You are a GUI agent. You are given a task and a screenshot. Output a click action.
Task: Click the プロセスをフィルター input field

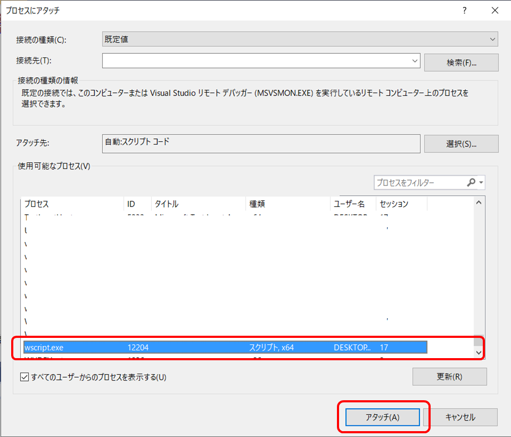(421, 182)
